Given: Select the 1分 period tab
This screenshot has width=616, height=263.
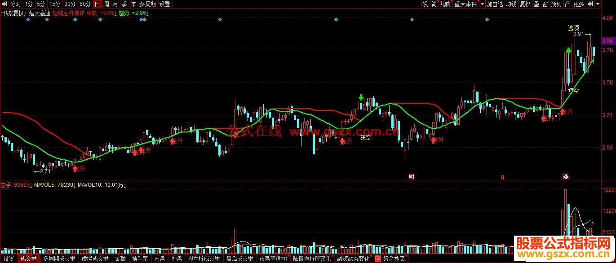Looking at the screenshot, I should tap(29, 4).
